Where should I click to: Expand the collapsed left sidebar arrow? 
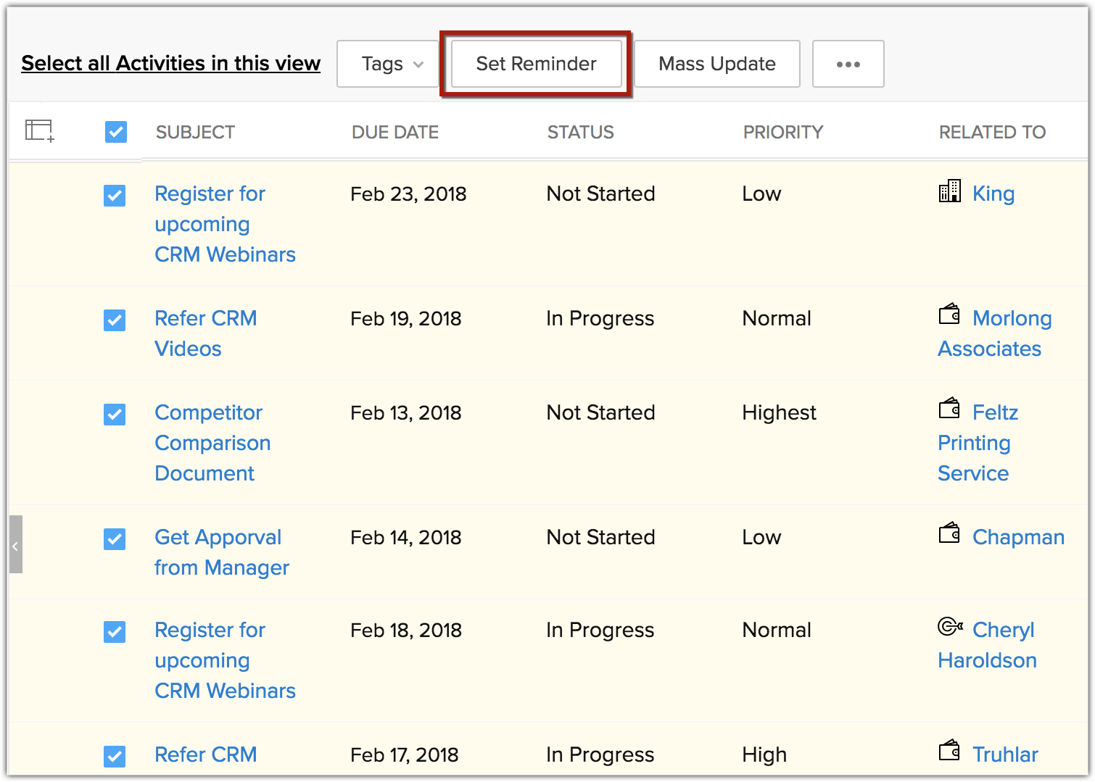click(x=15, y=545)
